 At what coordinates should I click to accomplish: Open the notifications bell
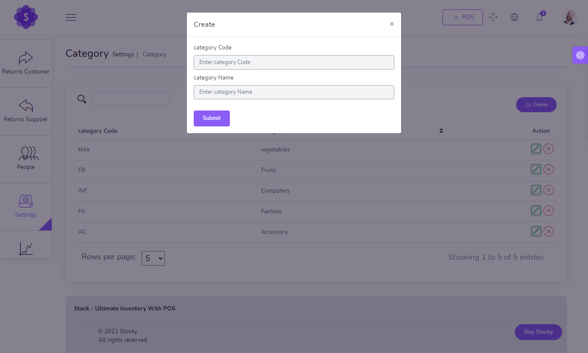(x=539, y=17)
